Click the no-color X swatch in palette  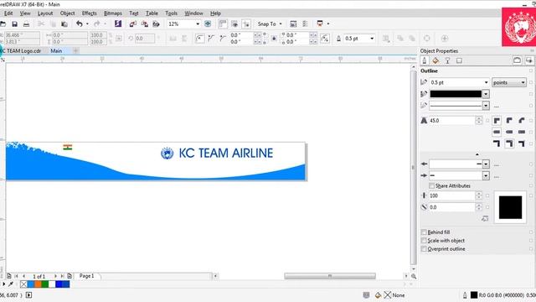point(23,284)
